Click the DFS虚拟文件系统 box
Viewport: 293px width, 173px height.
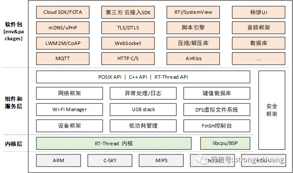[x=217, y=109]
